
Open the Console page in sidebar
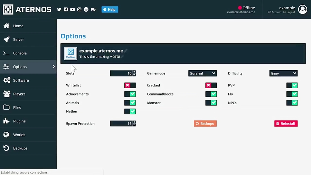[x=28, y=53]
